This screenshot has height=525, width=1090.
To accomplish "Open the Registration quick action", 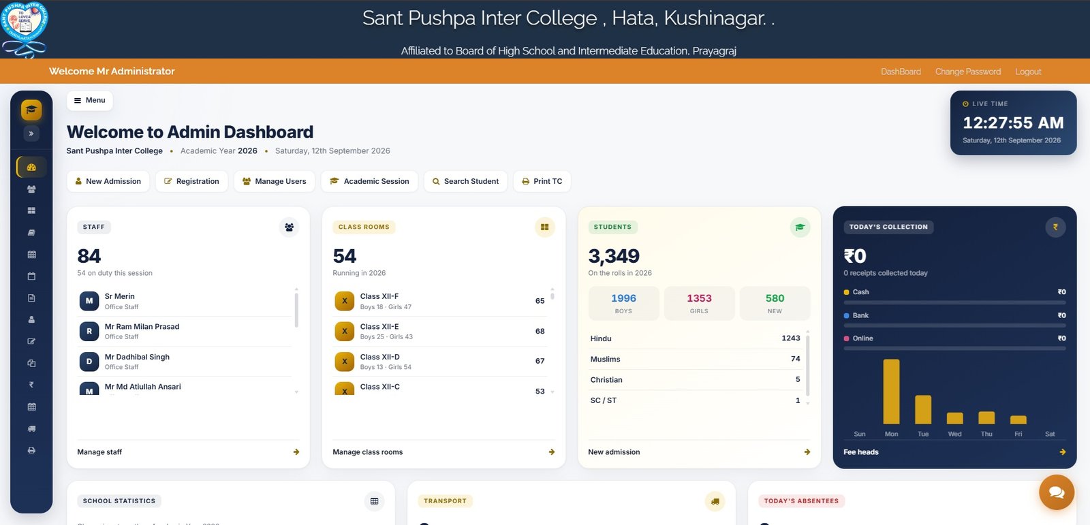I will tap(191, 181).
